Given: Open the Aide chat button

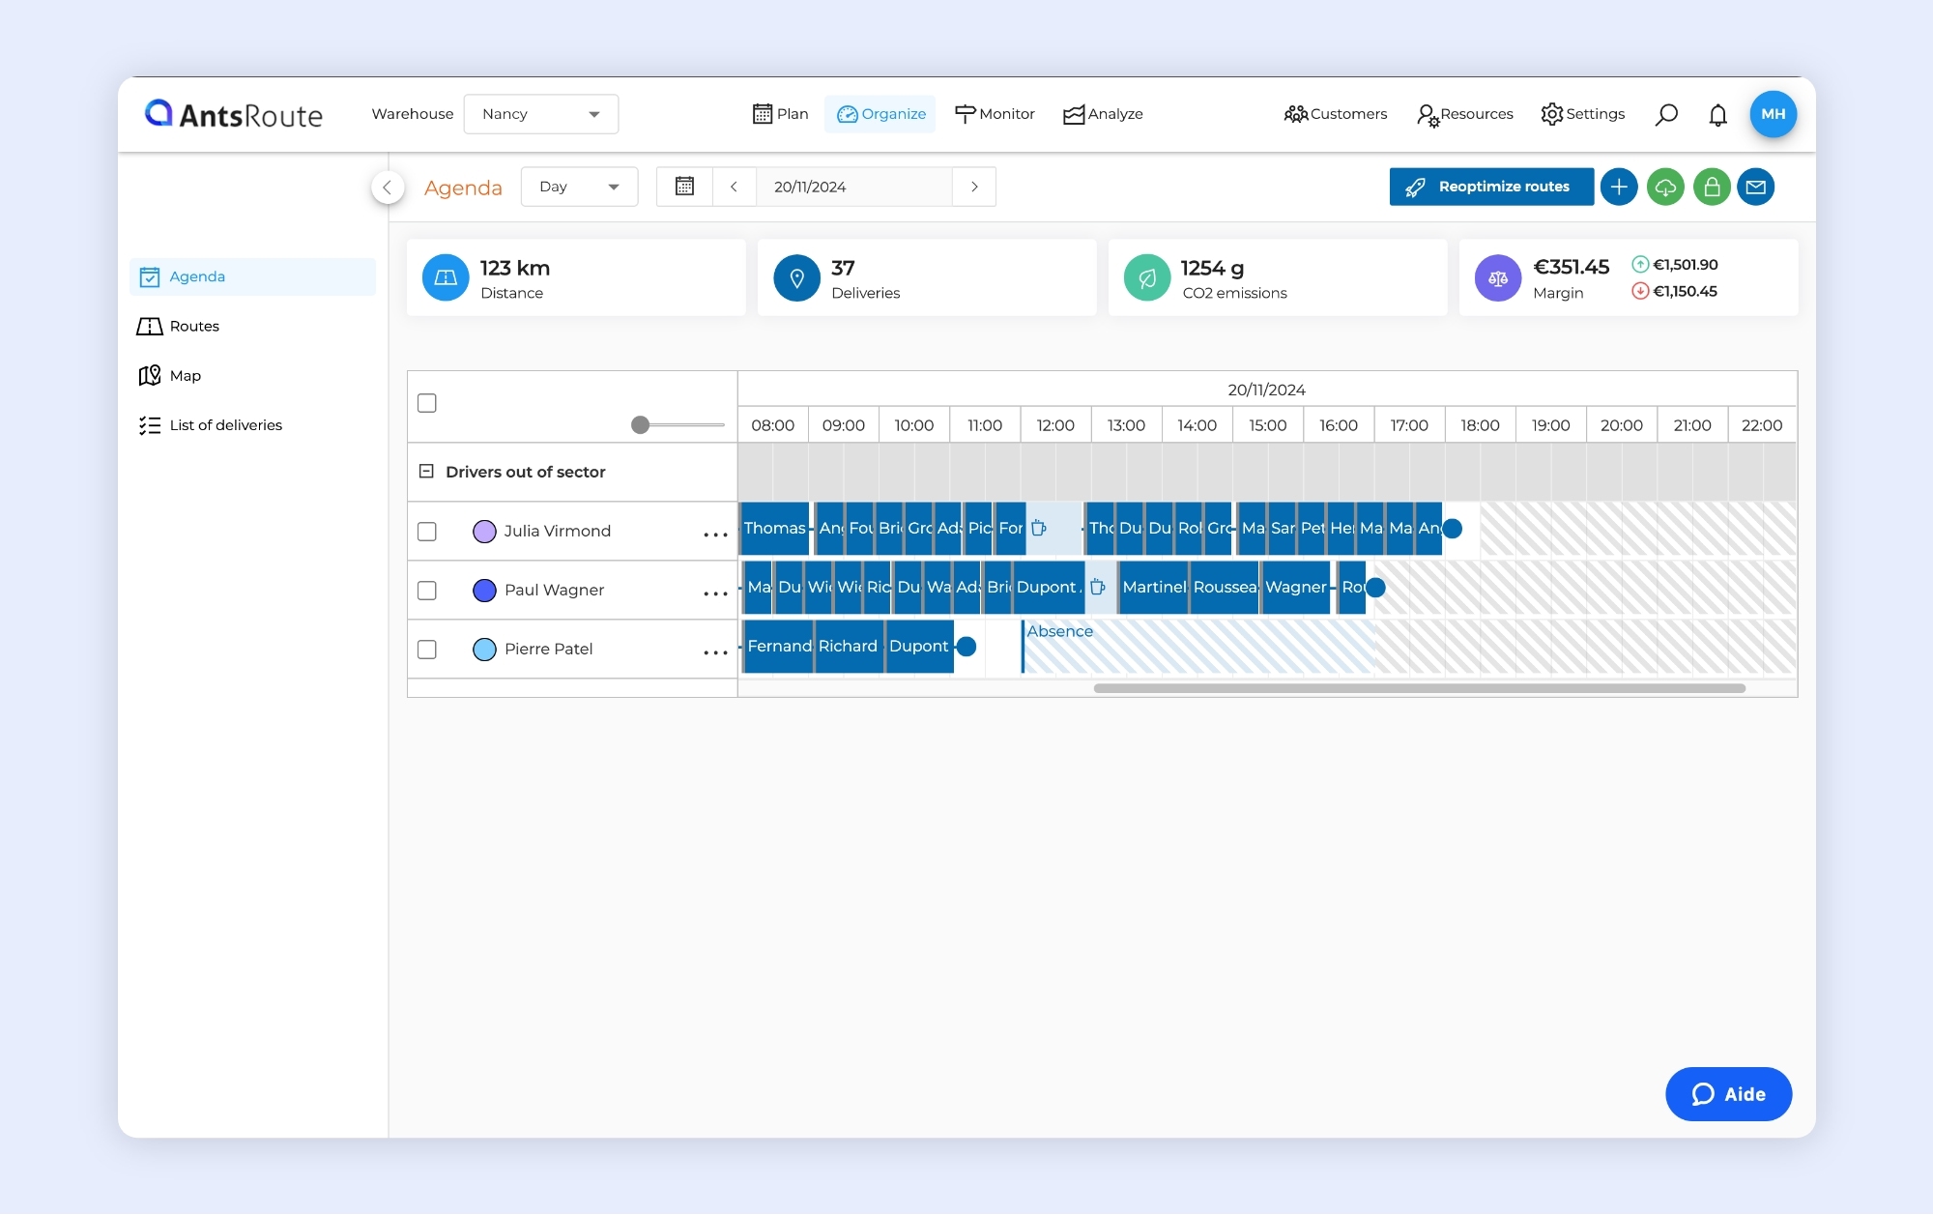Looking at the screenshot, I should (x=1728, y=1094).
